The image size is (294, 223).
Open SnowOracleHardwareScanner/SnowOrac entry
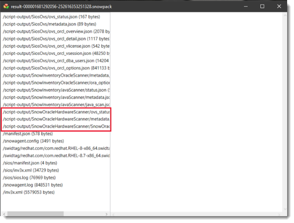tap(56, 126)
